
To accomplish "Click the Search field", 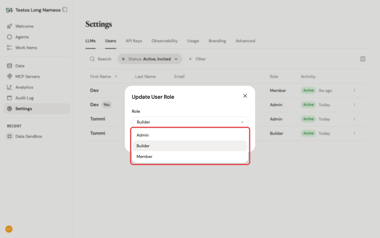I will [101, 59].
